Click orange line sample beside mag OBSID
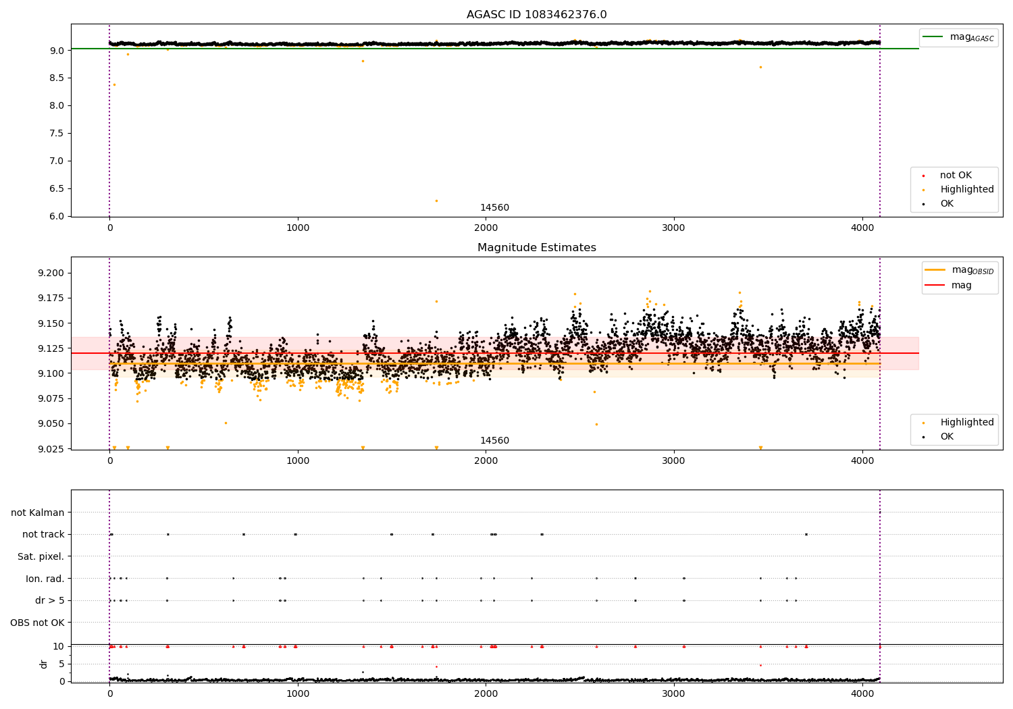 click(935, 270)
